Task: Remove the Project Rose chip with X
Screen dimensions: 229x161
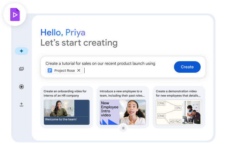Action: [x=79, y=70]
